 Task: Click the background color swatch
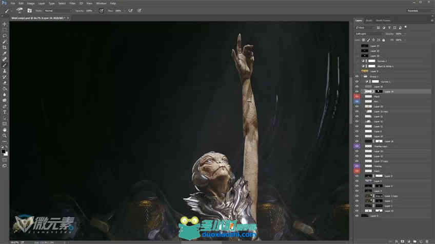pos(6,154)
